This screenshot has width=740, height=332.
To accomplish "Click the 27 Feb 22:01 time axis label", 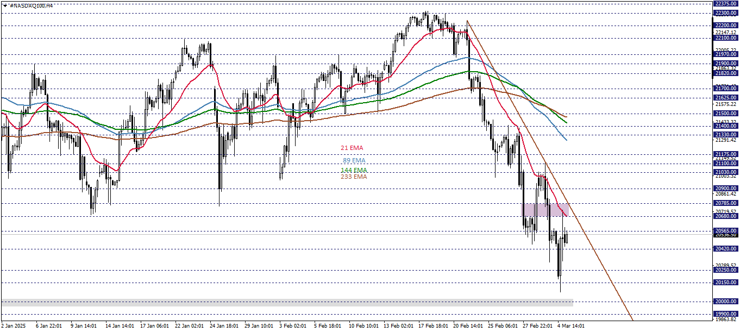I will (x=537, y=326).
